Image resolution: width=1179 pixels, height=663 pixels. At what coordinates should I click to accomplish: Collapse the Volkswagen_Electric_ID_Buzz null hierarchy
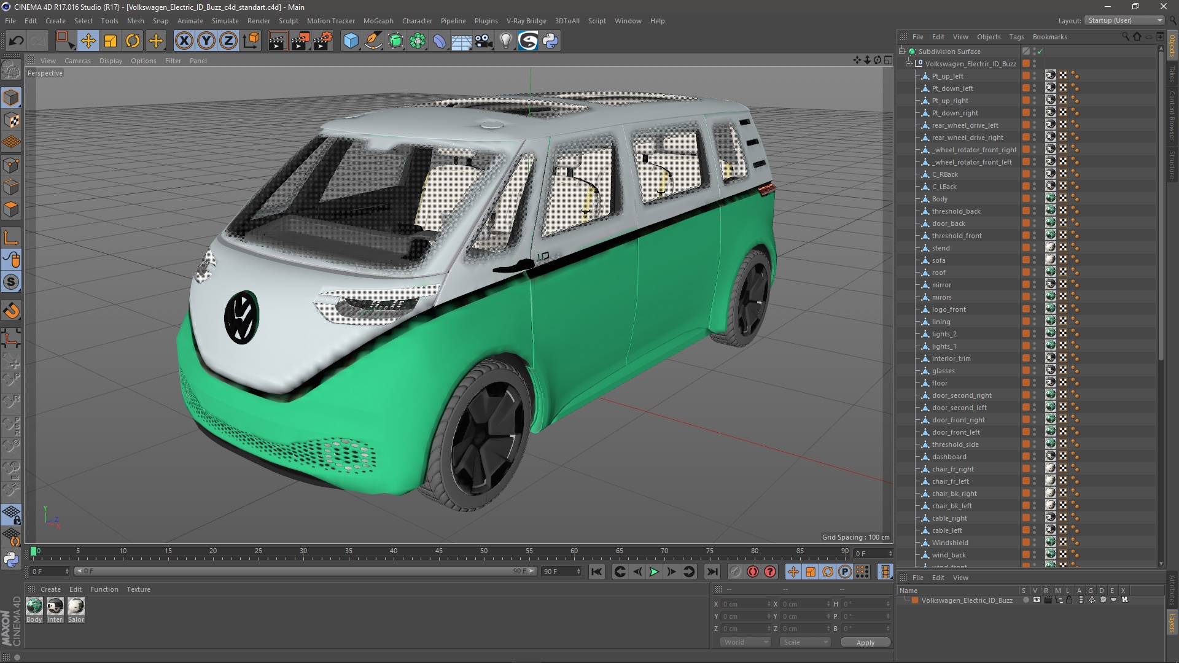(x=909, y=64)
